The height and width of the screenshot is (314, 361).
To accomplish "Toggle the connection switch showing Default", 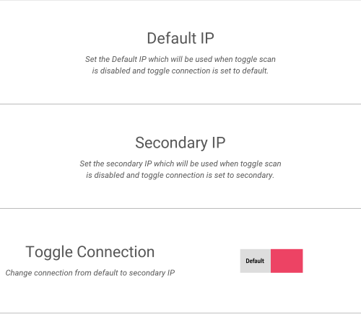I will coord(271,261).
